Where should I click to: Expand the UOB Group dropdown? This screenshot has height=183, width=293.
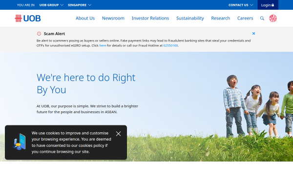tap(51, 5)
